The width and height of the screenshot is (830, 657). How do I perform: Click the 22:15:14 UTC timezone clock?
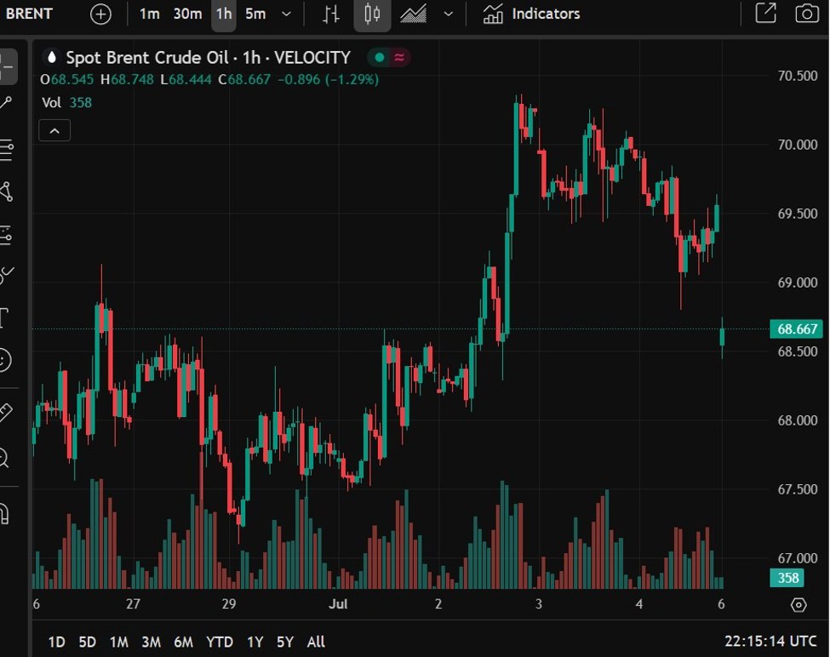pos(771,642)
